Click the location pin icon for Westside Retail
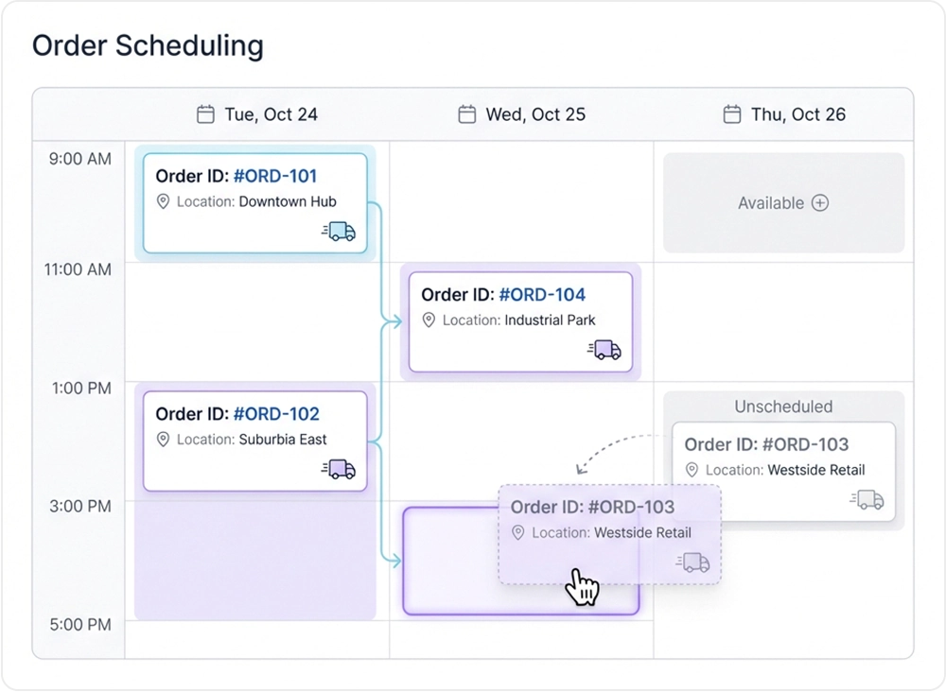Viewport: 946px width, 692px height. click(x=691, y=470)
